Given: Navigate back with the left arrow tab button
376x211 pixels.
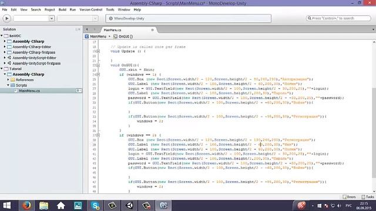Looking at the screenshot, I should tap(87, 29).
